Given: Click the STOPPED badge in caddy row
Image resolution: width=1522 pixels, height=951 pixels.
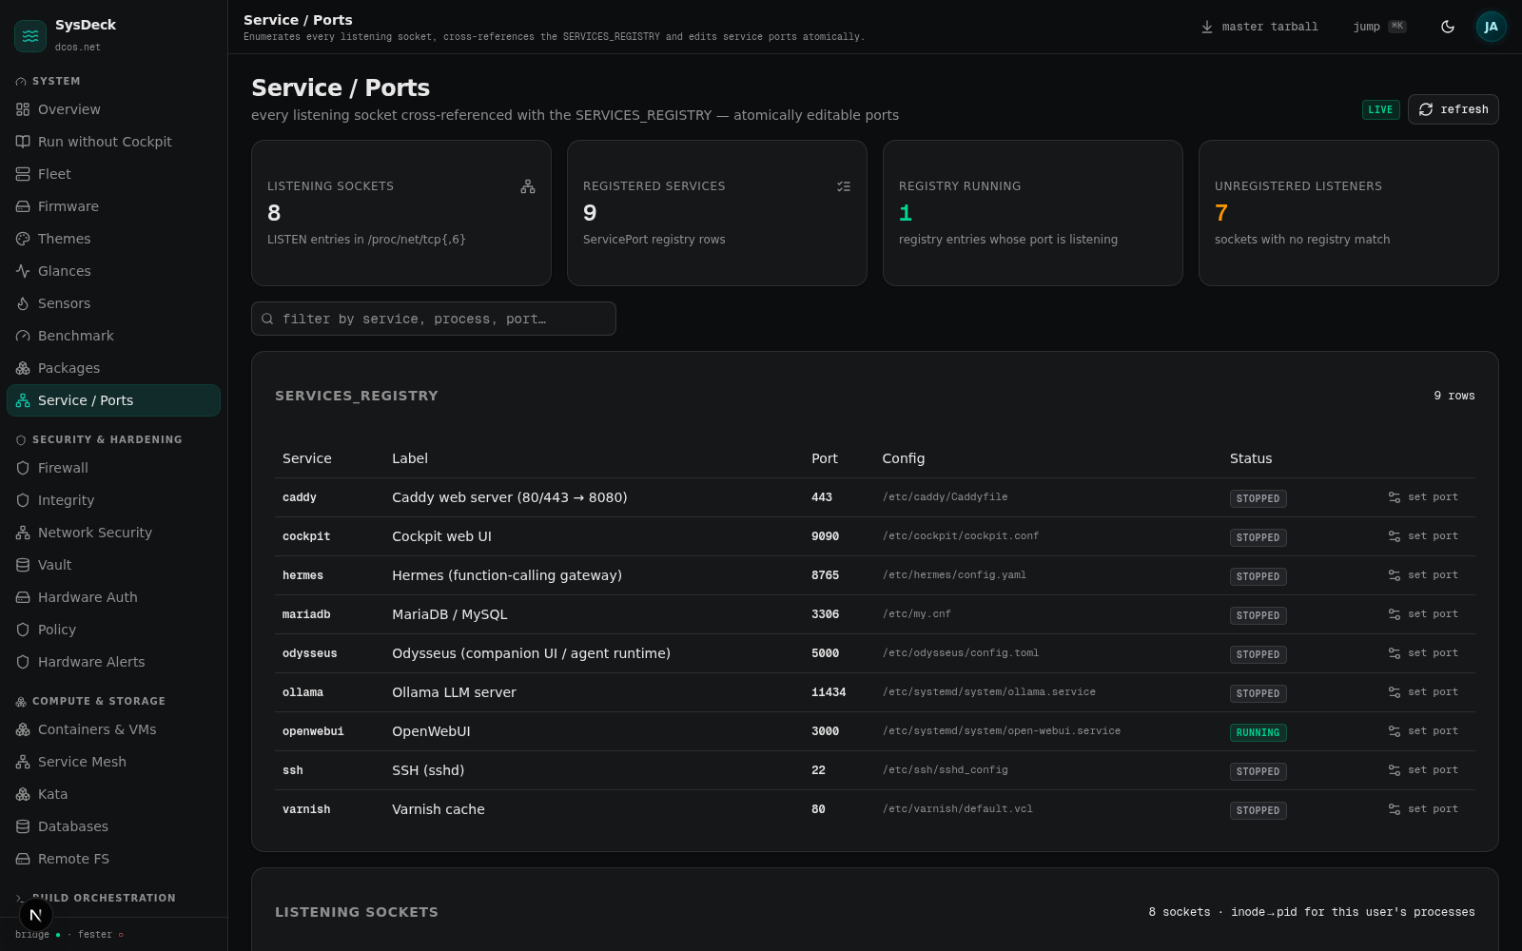Looking at the screenshot, I should pyautogui.click(x=1258, y=498).
